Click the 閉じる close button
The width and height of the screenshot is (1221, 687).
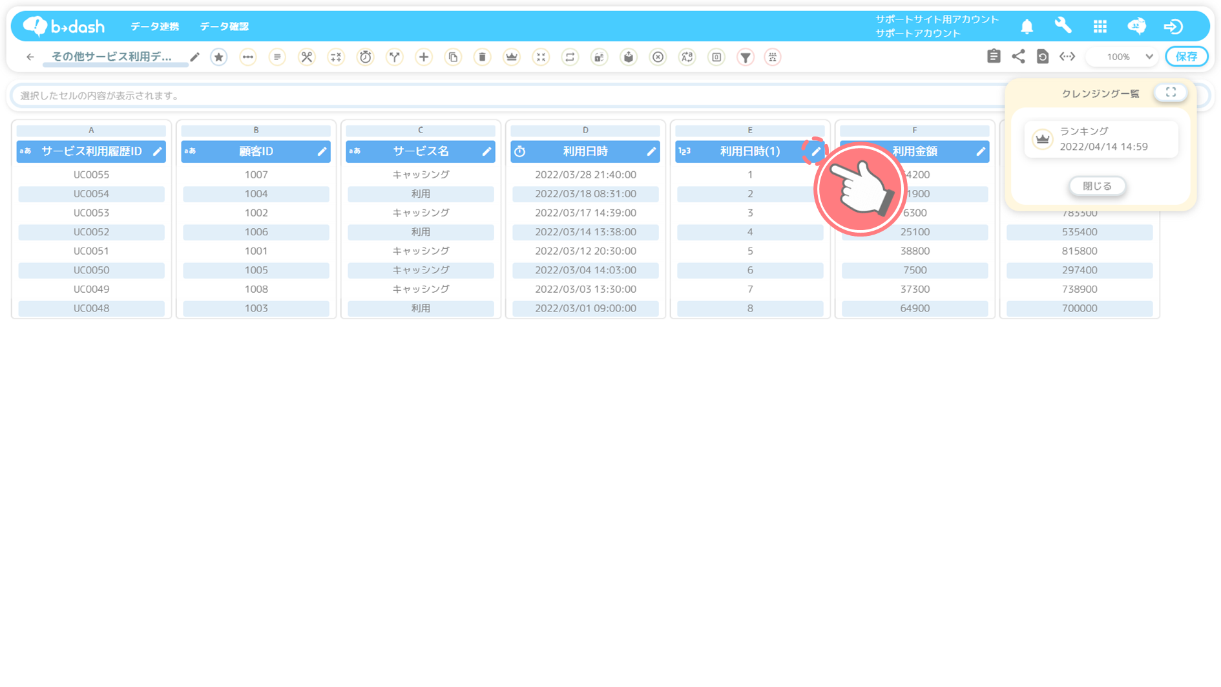pyautogui.click(x=1097, y=186)
